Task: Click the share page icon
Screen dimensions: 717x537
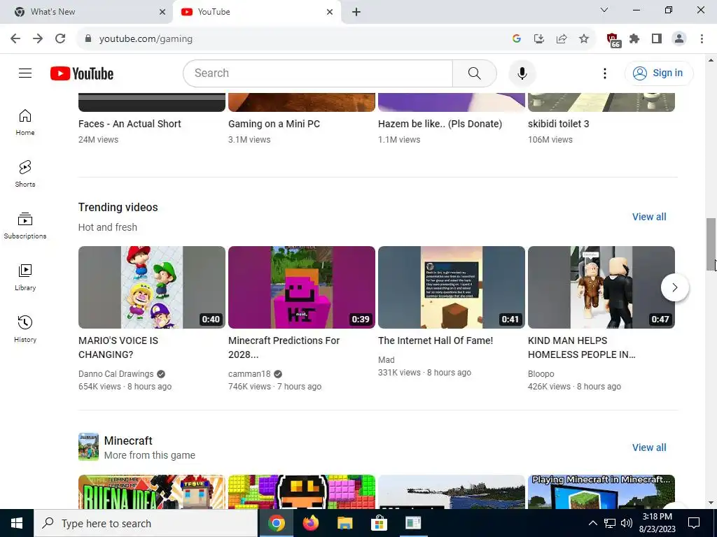Action: 562,38
